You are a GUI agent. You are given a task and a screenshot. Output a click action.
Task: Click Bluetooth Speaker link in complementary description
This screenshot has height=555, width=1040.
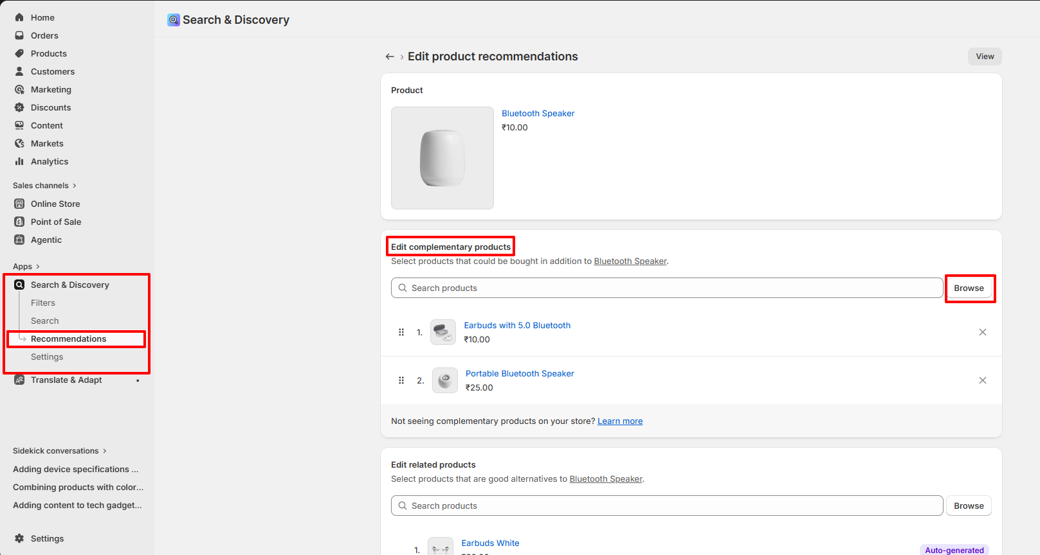click(x=630, y=261)
